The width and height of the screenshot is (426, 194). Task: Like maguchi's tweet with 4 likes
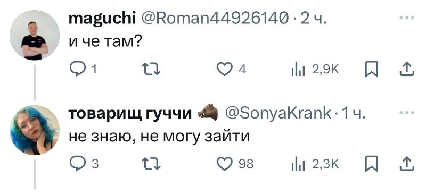232,69
